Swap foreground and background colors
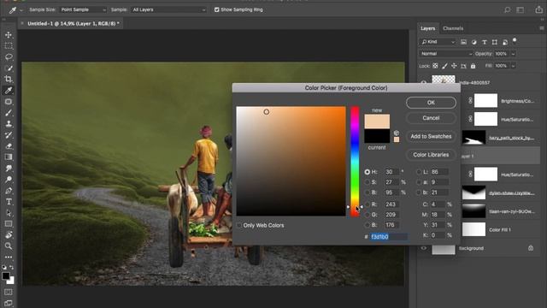This screenshot has height=308, width=547. pyautogui.click(x=11, y=268)
